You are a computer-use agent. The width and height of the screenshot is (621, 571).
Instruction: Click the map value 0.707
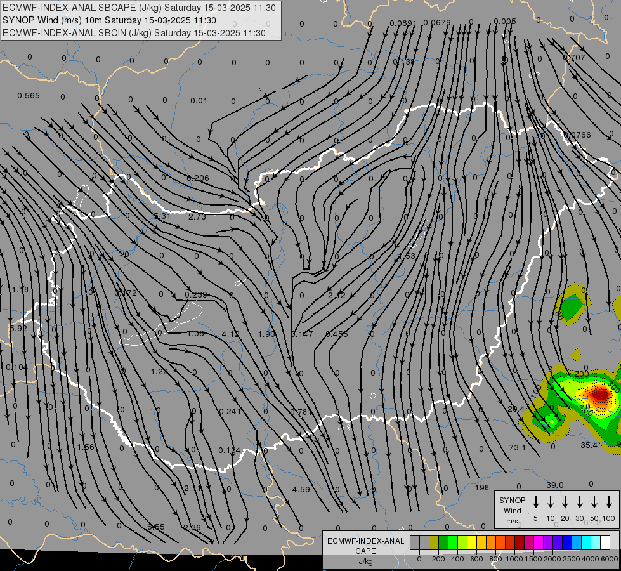coord(574,58)
